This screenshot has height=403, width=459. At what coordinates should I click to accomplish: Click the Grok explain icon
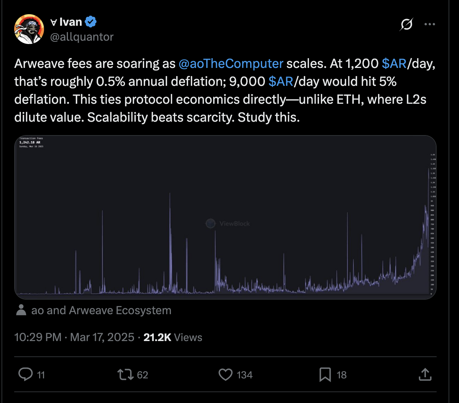(406, 24)
